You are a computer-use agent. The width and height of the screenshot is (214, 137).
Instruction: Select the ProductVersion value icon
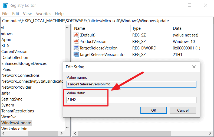76,41
